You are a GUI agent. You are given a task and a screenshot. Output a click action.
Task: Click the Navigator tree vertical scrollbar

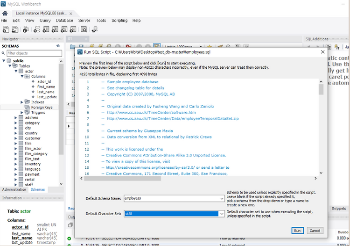coord(61,109)
